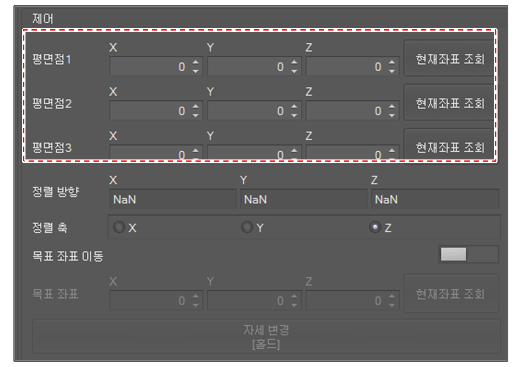Increase 평면점3 X value with up arrow
The width and height of the screenshot is (522, 367).
196,151
